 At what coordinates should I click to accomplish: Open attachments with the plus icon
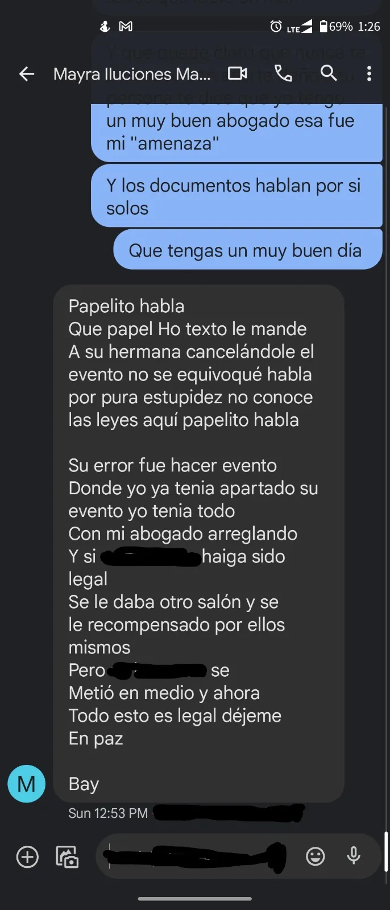[27, 857]
